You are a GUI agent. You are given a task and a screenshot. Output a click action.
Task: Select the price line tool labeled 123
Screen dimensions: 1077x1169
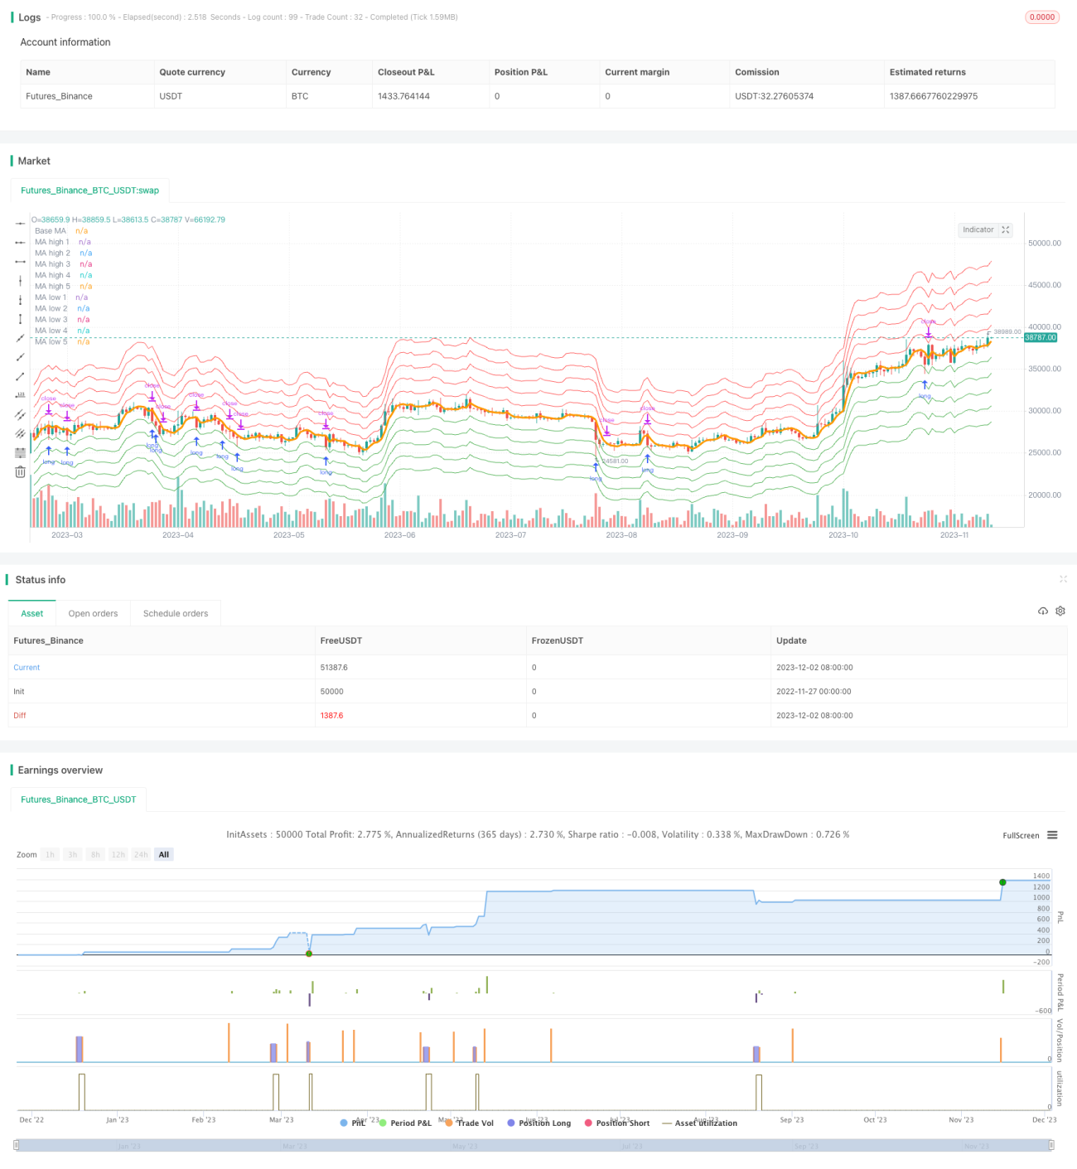point(20,395)
